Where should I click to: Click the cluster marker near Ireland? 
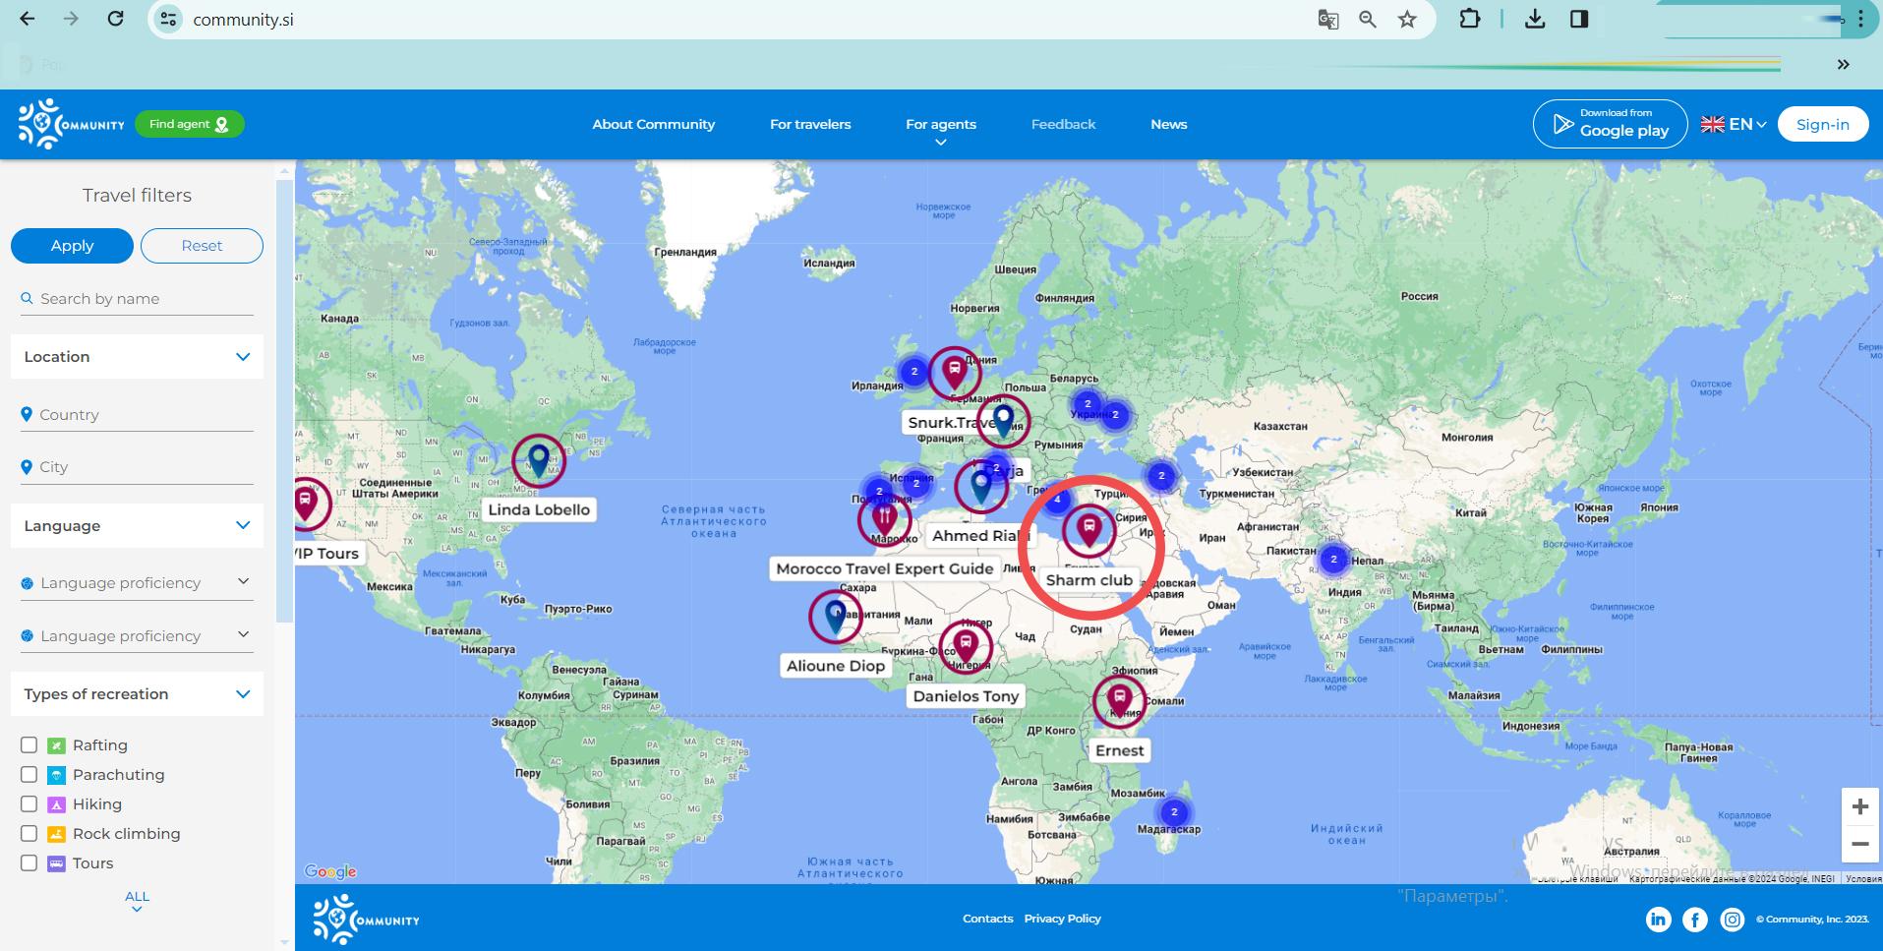(913, 371)
